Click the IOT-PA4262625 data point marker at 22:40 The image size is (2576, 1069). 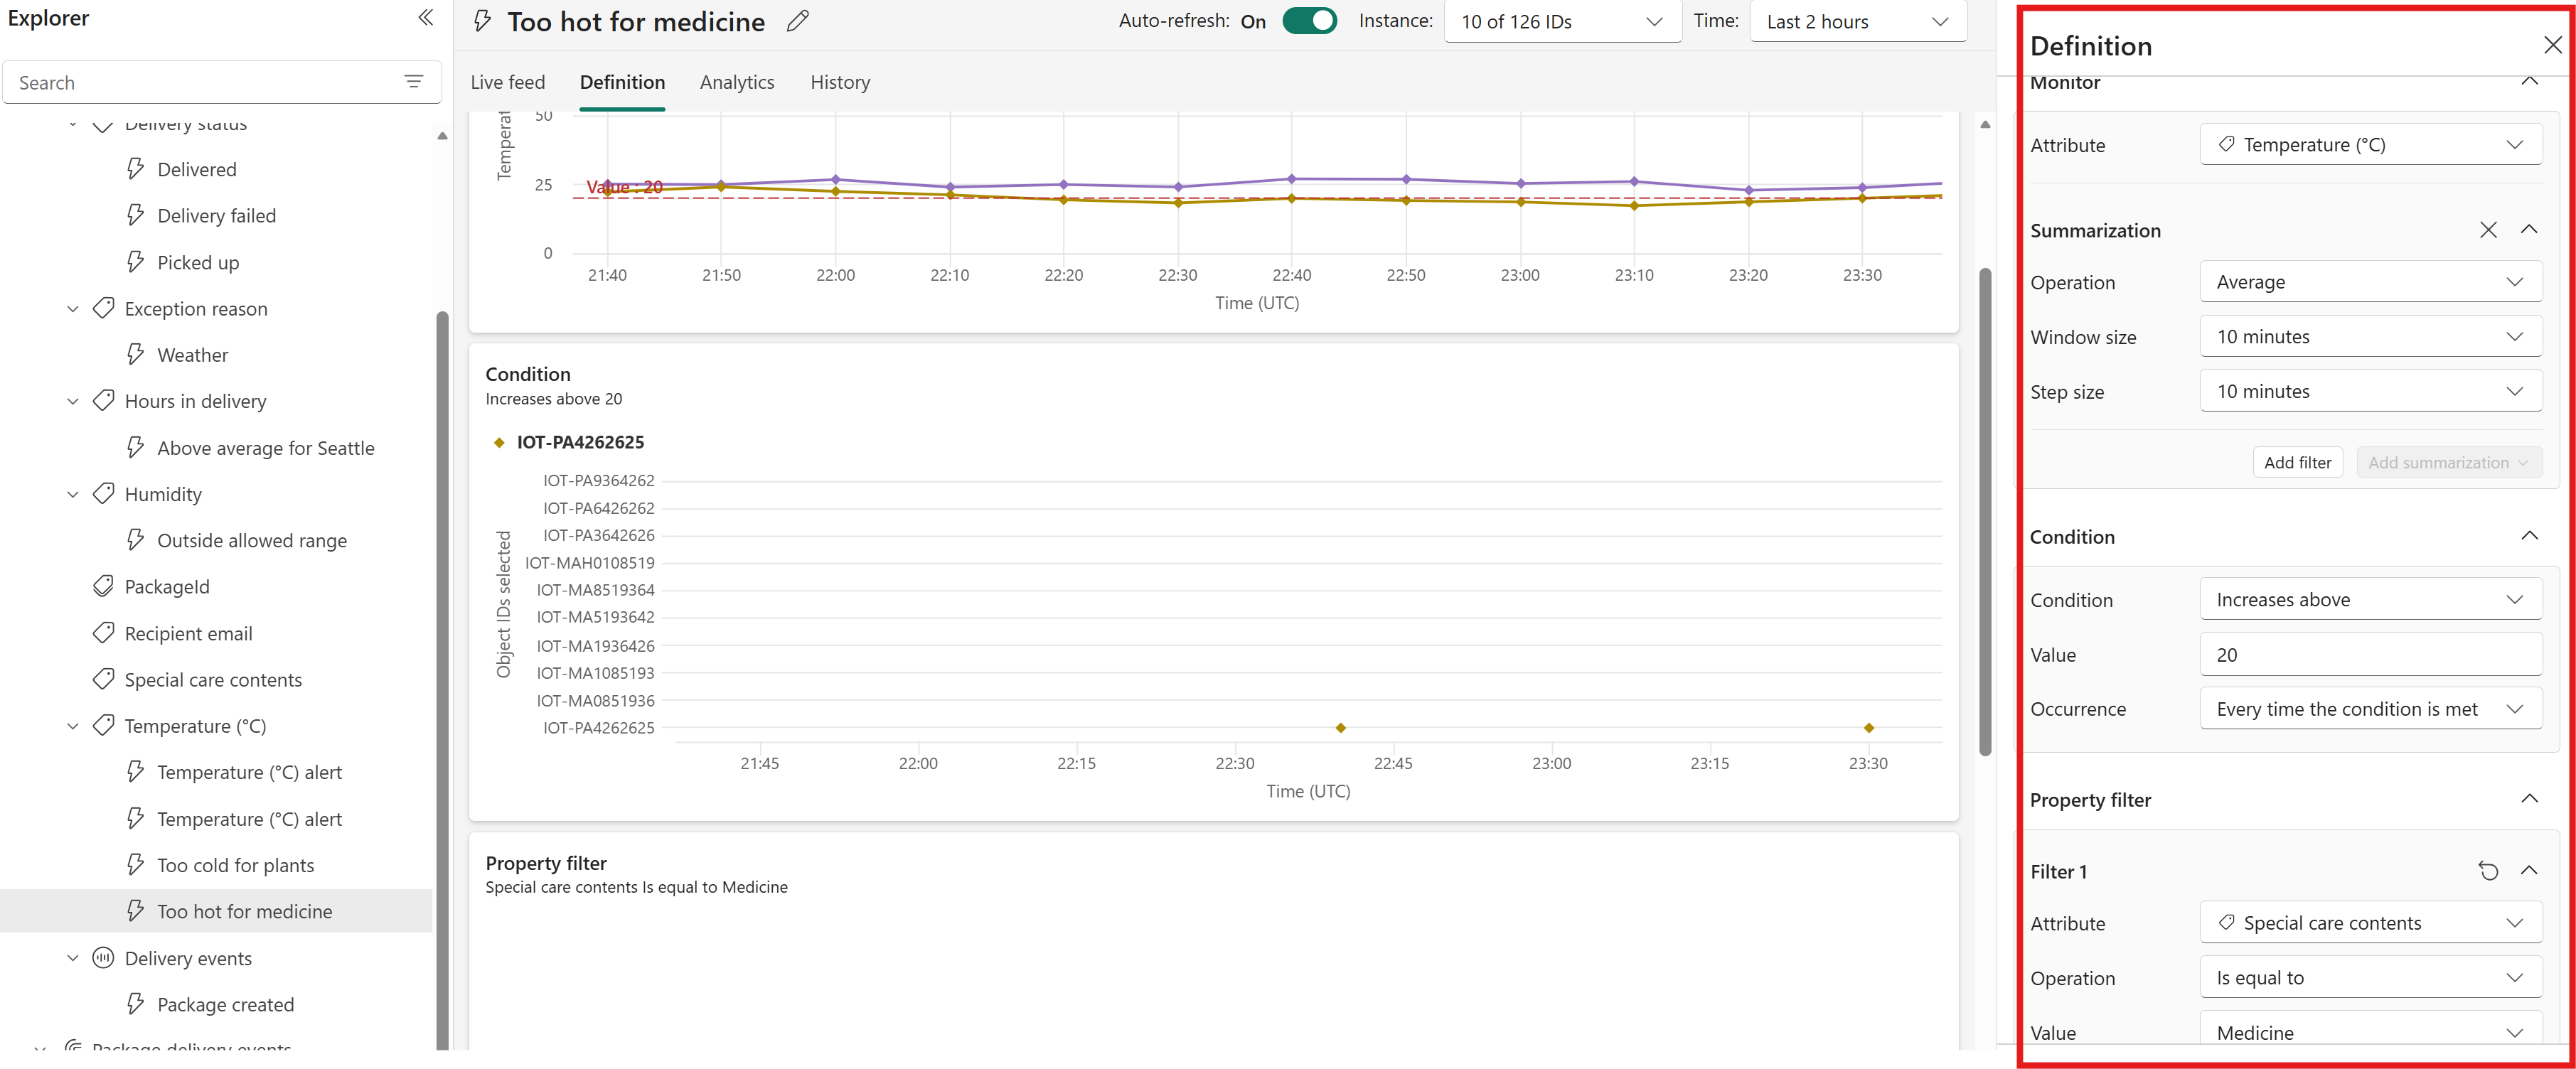[1340, 727]
